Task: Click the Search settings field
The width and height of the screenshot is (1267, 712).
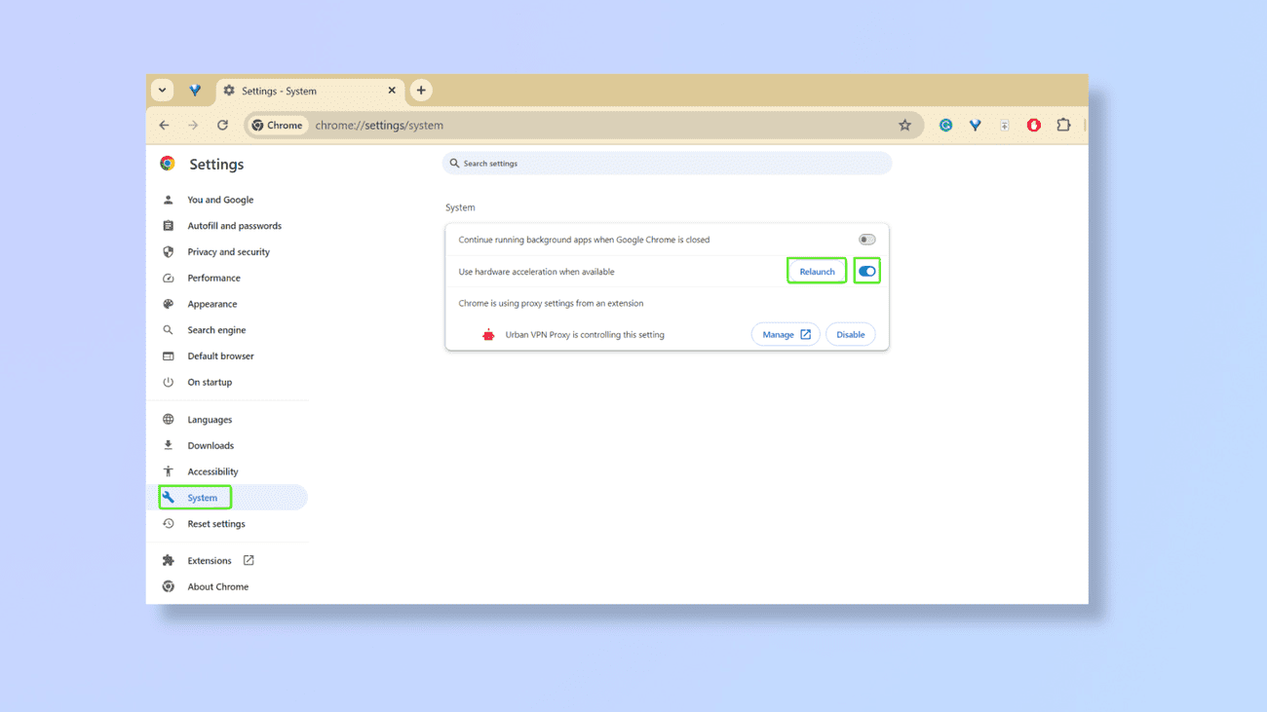Action: tap(667, 164)
